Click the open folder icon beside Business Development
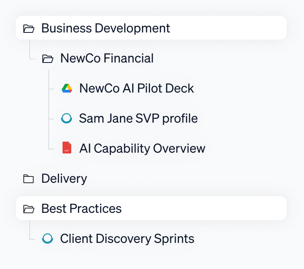304x269 pixels. coord(28,28)
